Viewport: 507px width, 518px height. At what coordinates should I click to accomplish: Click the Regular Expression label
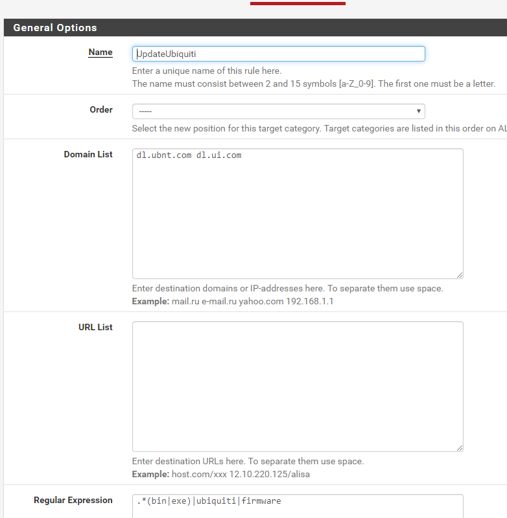[x=73, y=500]
